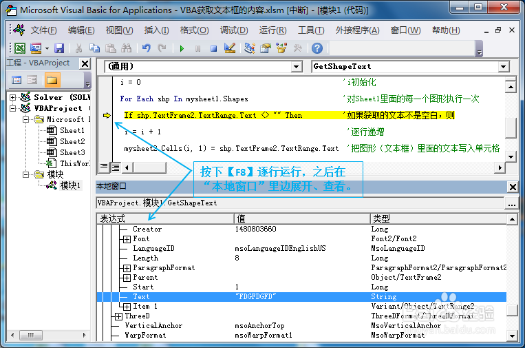Select Sheet2 in the project tree
This screenshot has height=348, width=525.
[x=72, y=141]
